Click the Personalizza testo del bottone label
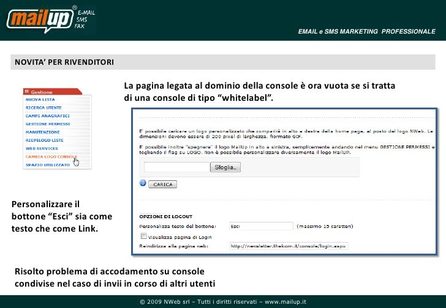The image size is (446, 308). coord(178,226)
